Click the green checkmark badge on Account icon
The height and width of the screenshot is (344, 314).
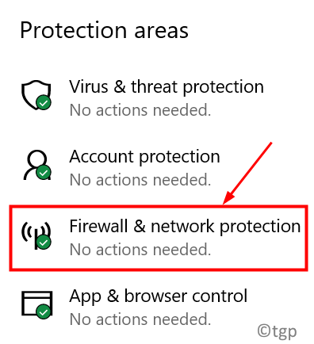[44, 173]
